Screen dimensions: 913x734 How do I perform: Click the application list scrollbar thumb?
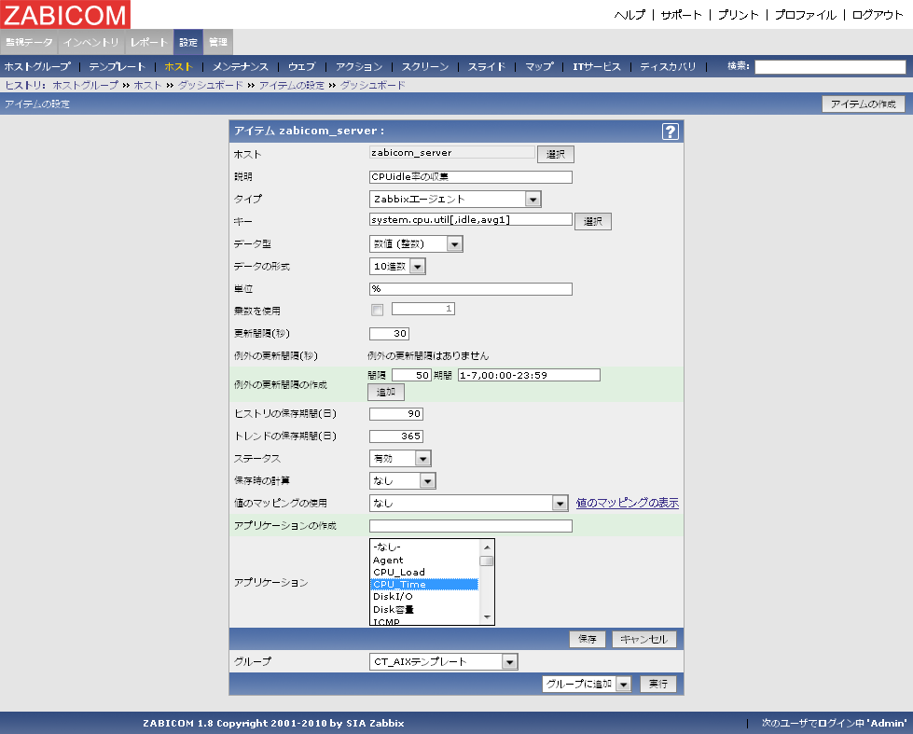(x=486, y=561)
